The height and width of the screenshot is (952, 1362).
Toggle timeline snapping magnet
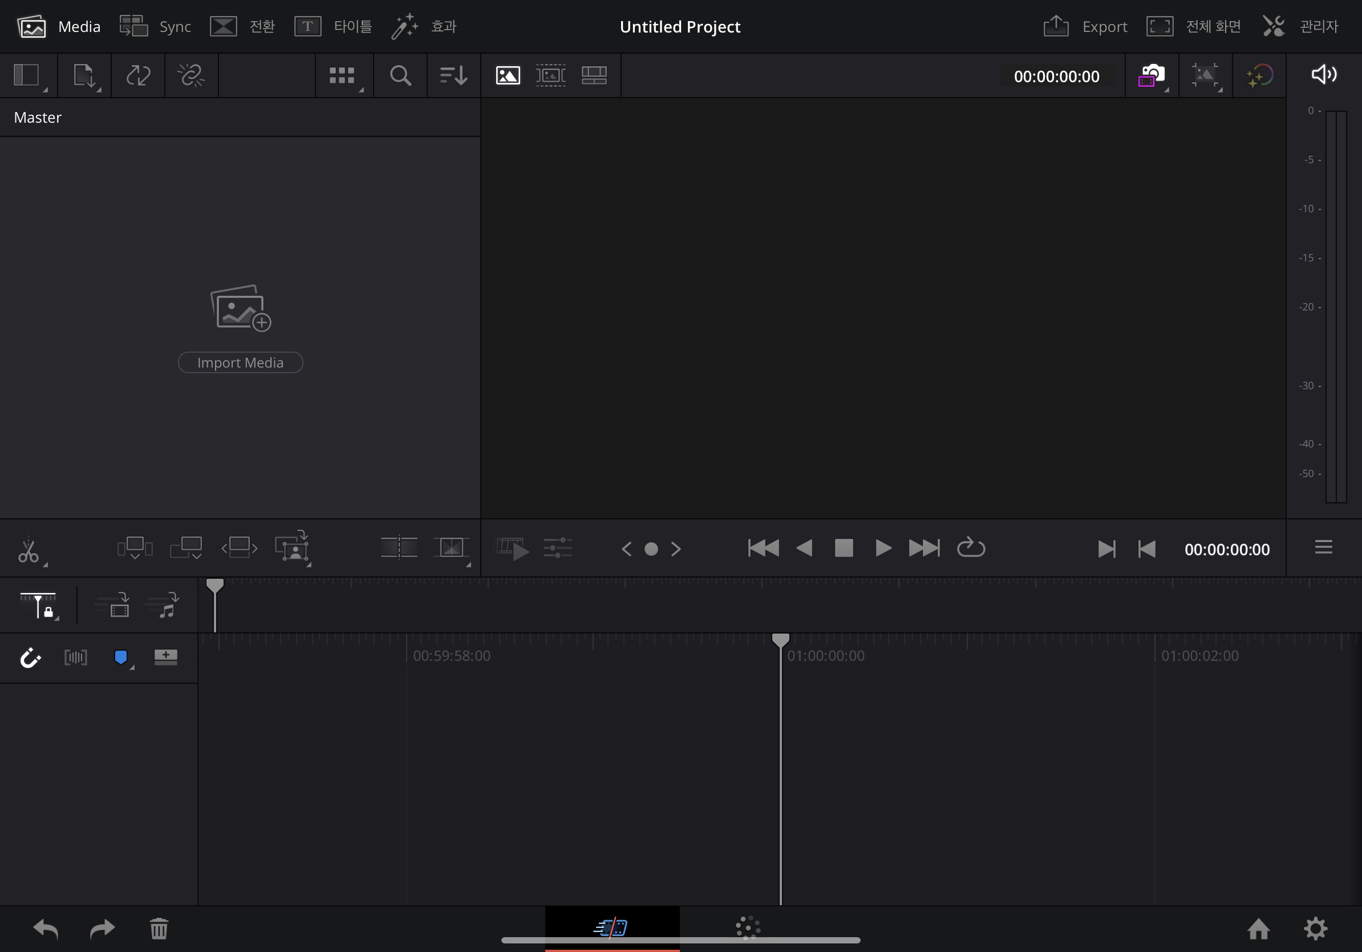[x=30, y=657]
